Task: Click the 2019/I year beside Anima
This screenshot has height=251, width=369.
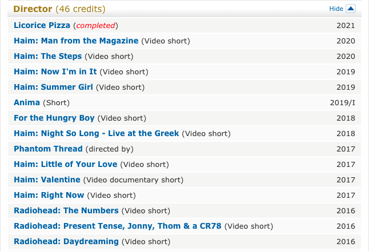Action: (342, 102)
